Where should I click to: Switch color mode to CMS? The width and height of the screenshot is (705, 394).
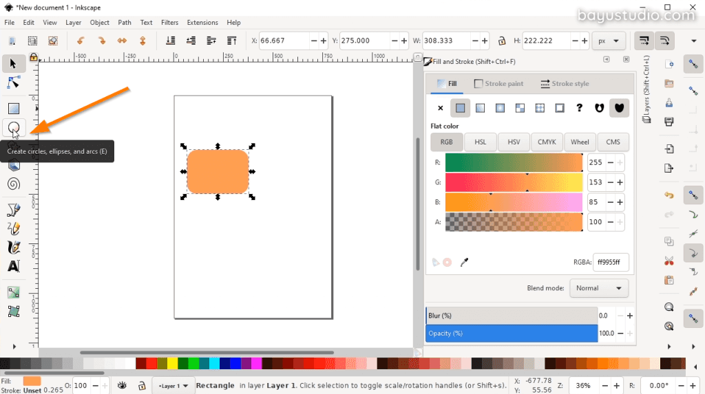[x=613, y=142]
